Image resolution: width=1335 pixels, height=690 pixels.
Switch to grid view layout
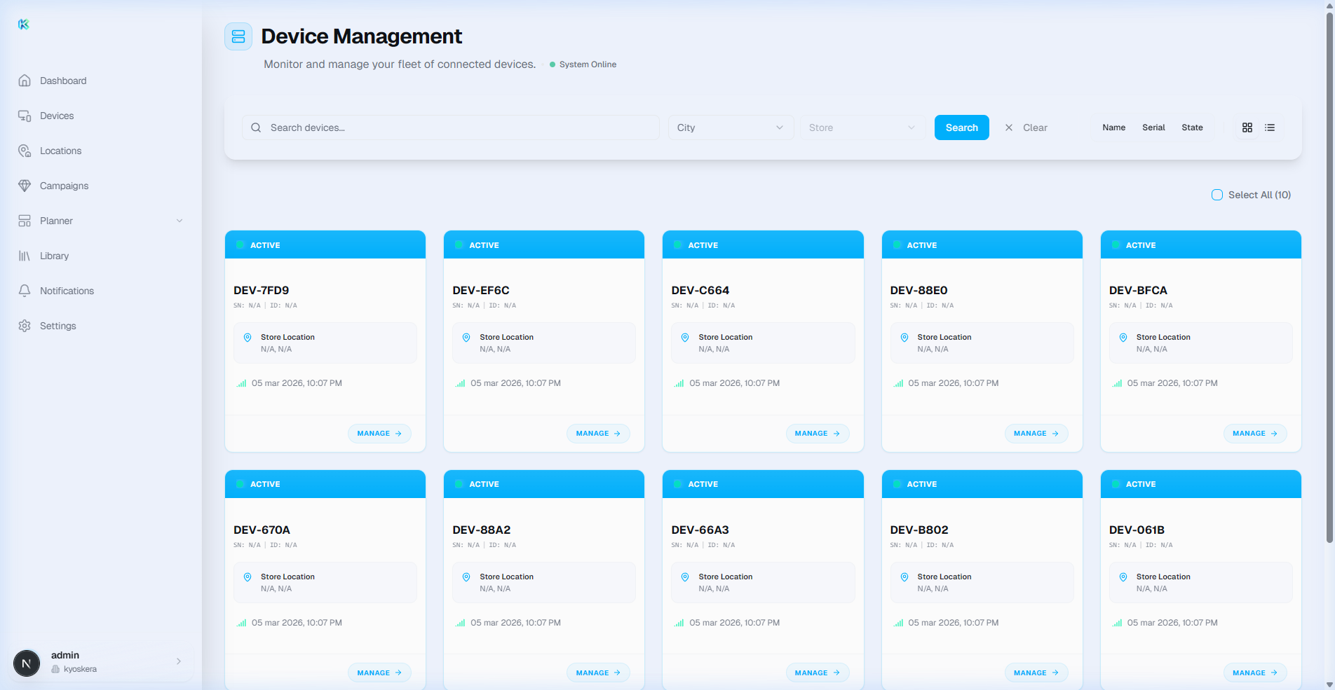(1247, 127)
